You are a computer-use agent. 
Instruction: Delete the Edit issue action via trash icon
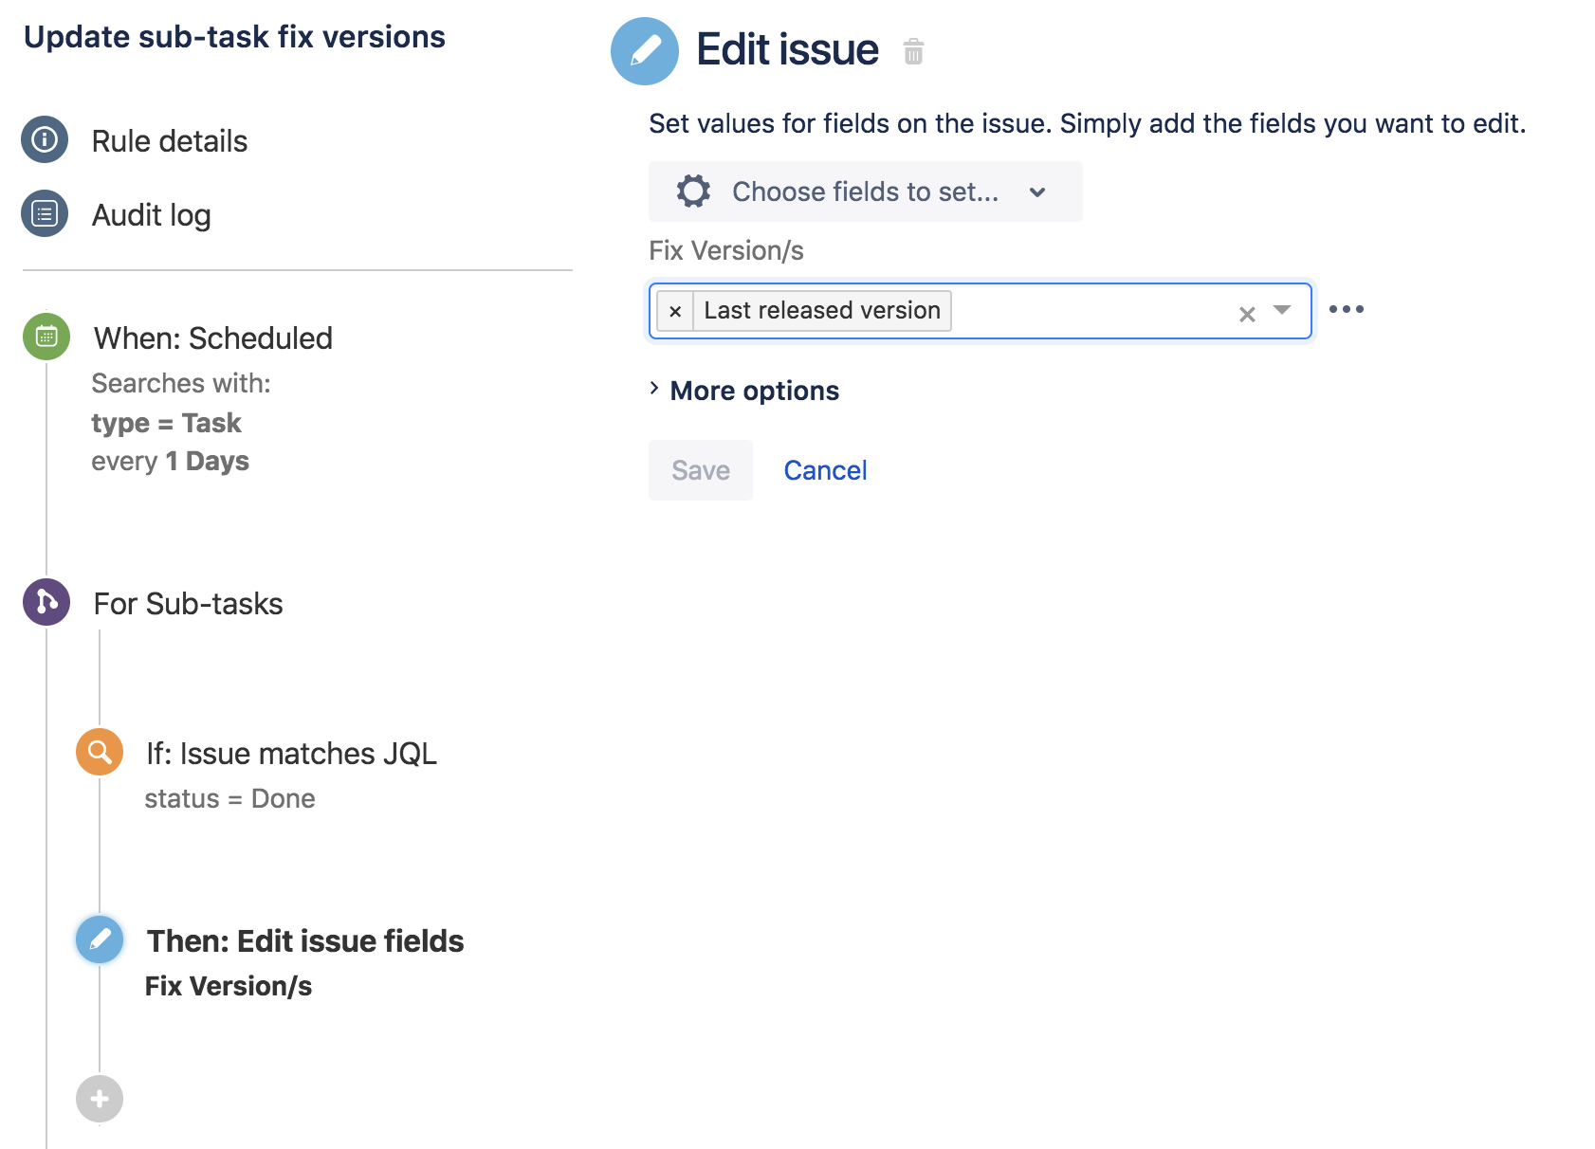(913, 51)
